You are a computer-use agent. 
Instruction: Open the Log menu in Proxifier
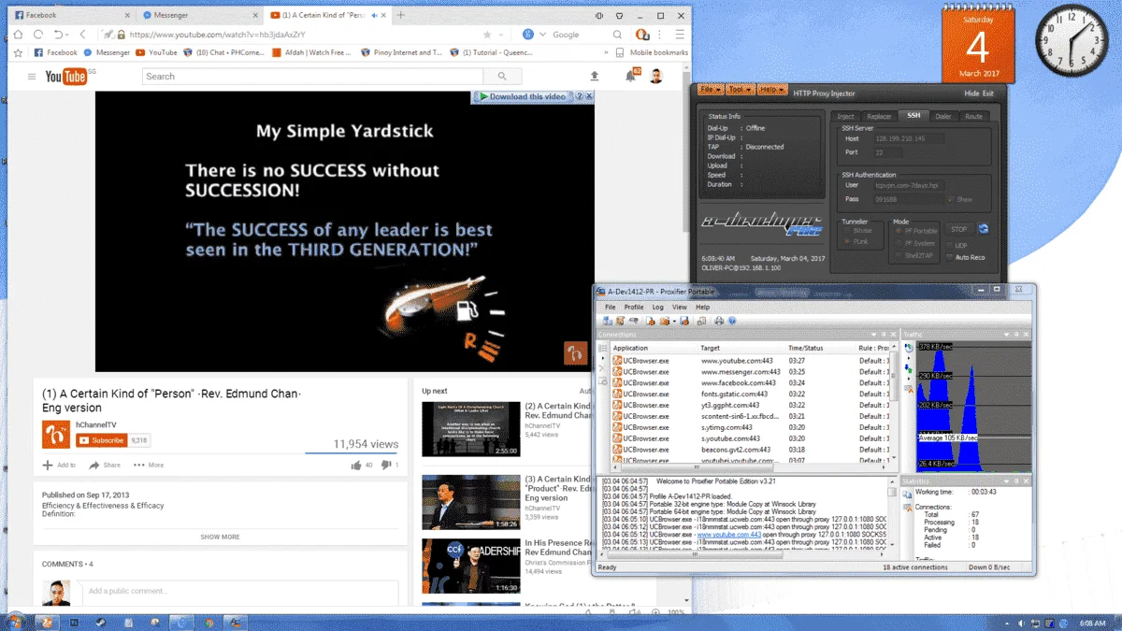pos(657,307)
